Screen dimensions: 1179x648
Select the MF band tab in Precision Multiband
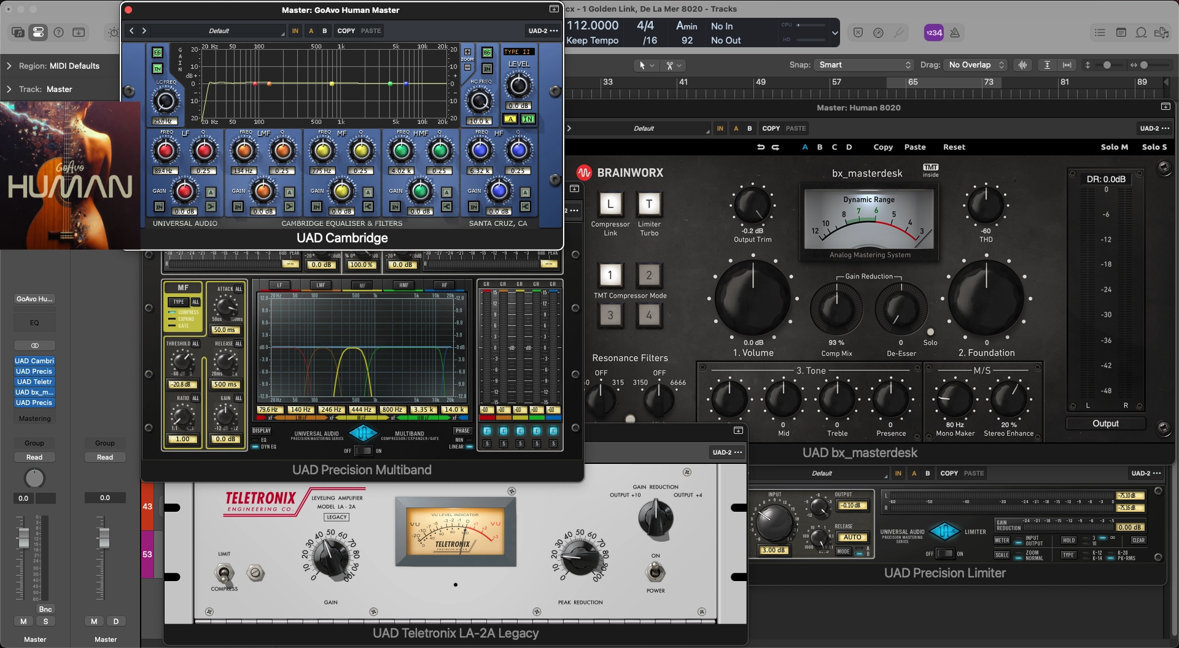click(x=362, y=285)
